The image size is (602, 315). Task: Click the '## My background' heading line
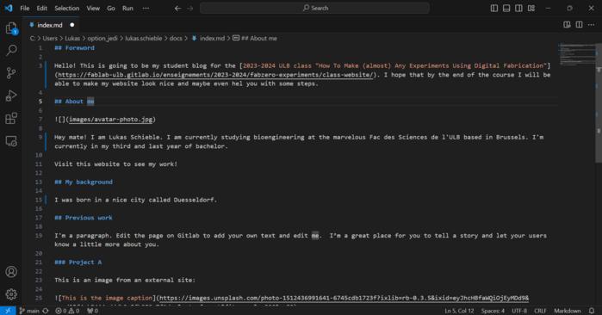click(x=84, y=182)
